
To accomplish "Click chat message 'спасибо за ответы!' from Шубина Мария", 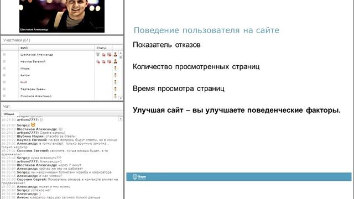I will tap(61, 137).
